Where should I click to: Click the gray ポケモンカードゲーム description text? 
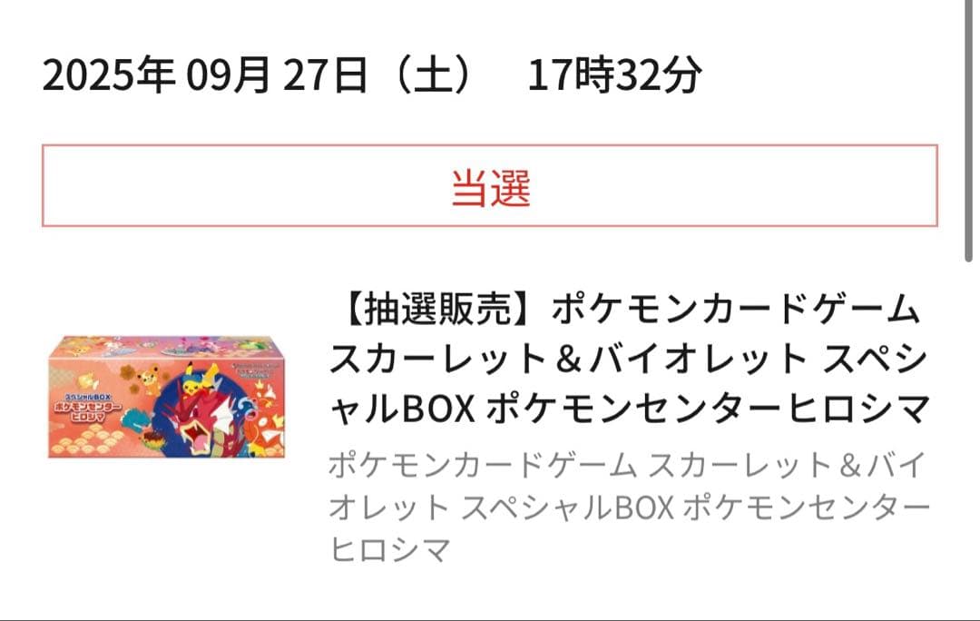coord(483,466)
